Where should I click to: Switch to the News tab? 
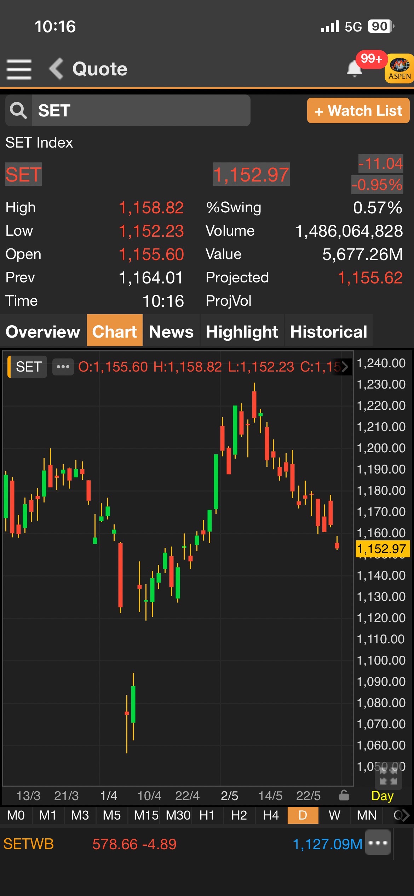171,332
